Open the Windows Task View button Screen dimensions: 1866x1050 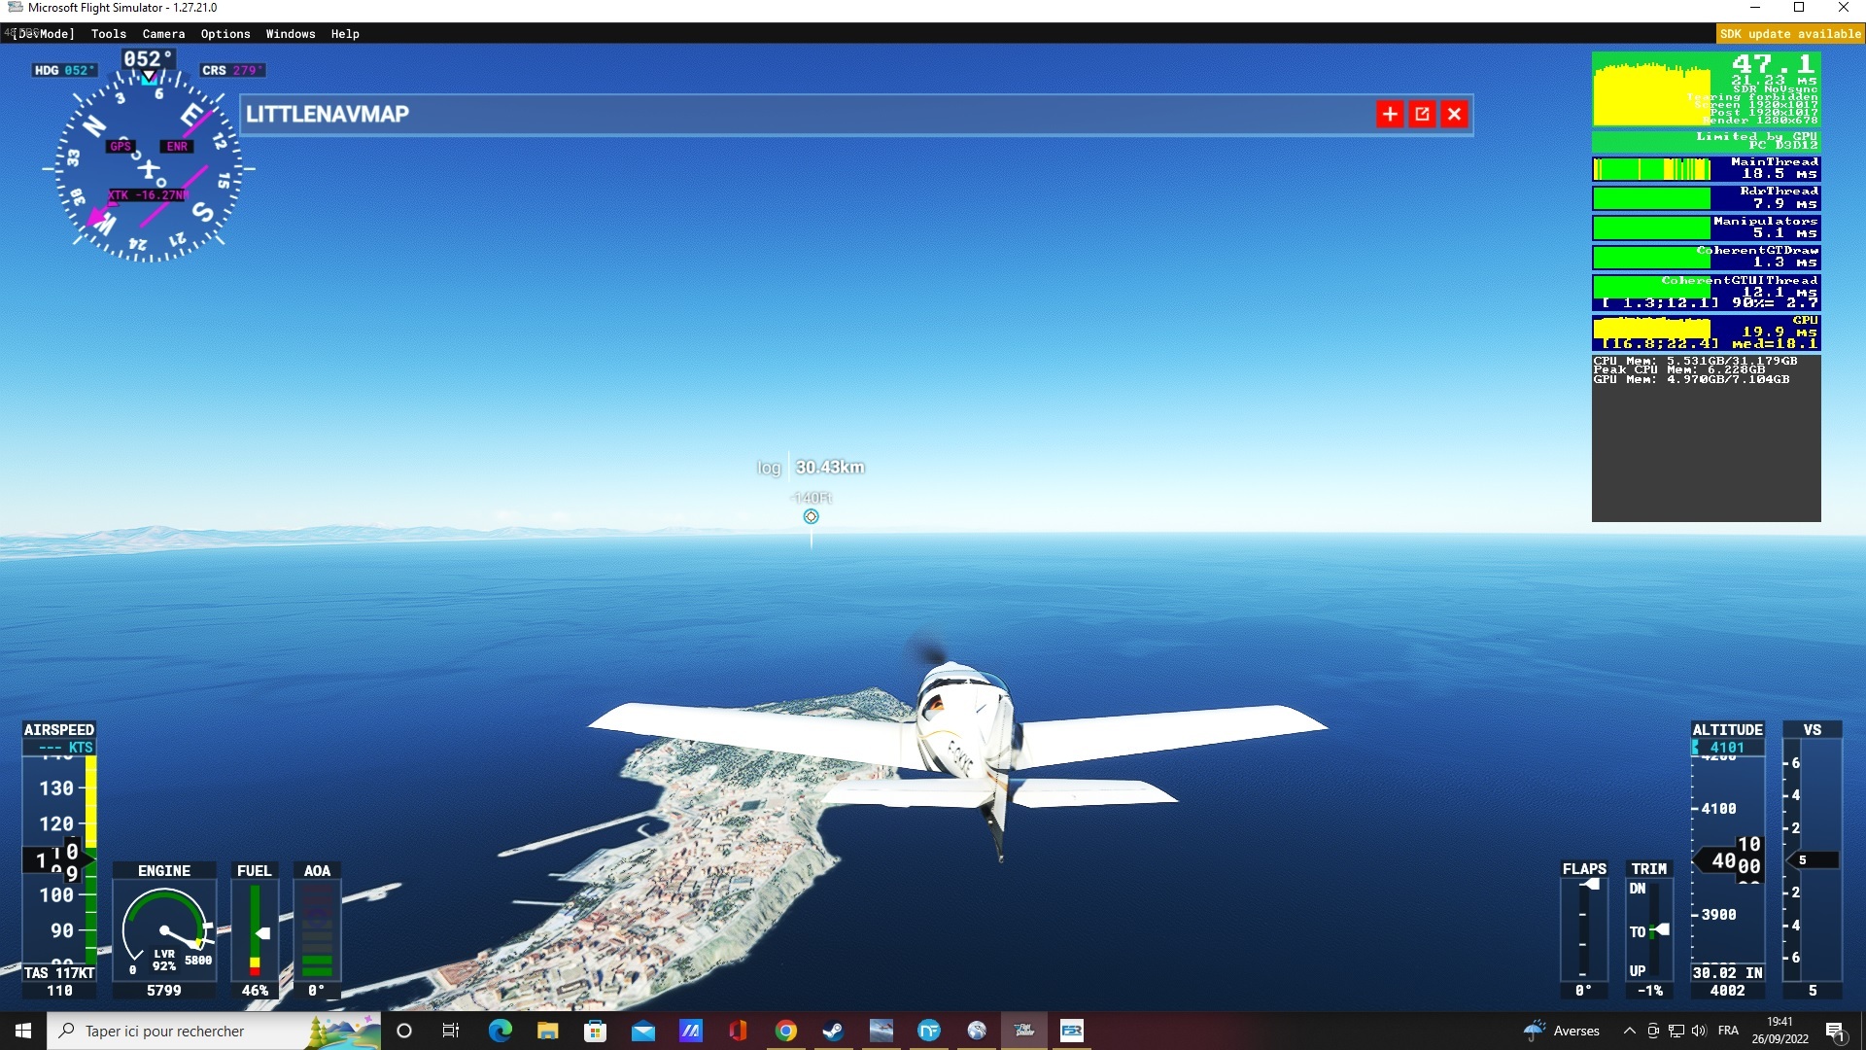click(451, 1031)
